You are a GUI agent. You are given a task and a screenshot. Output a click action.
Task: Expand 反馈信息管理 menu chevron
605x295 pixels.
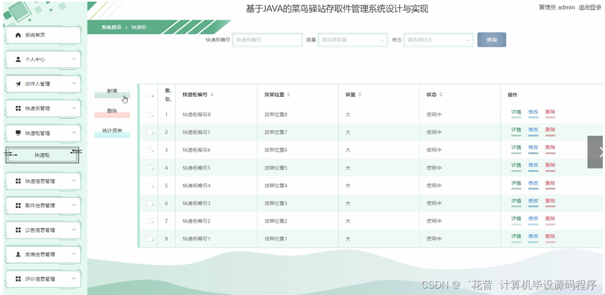(74, 254)
